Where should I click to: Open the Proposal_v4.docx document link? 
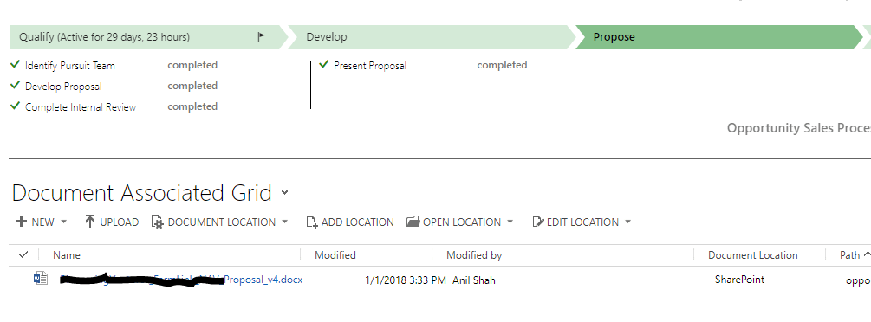pyautogui.click(x=180, y=280)
